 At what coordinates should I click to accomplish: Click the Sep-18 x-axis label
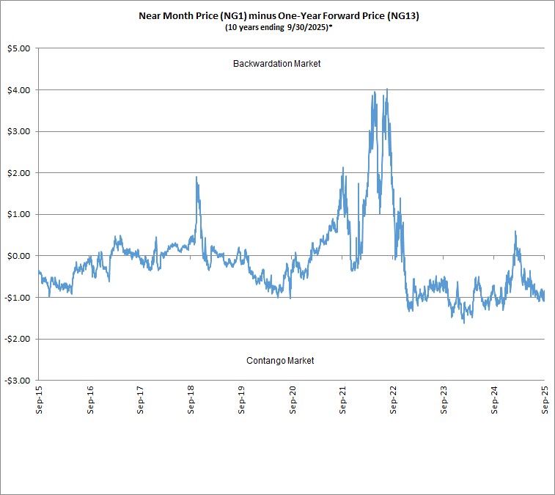tap(191, 400)
